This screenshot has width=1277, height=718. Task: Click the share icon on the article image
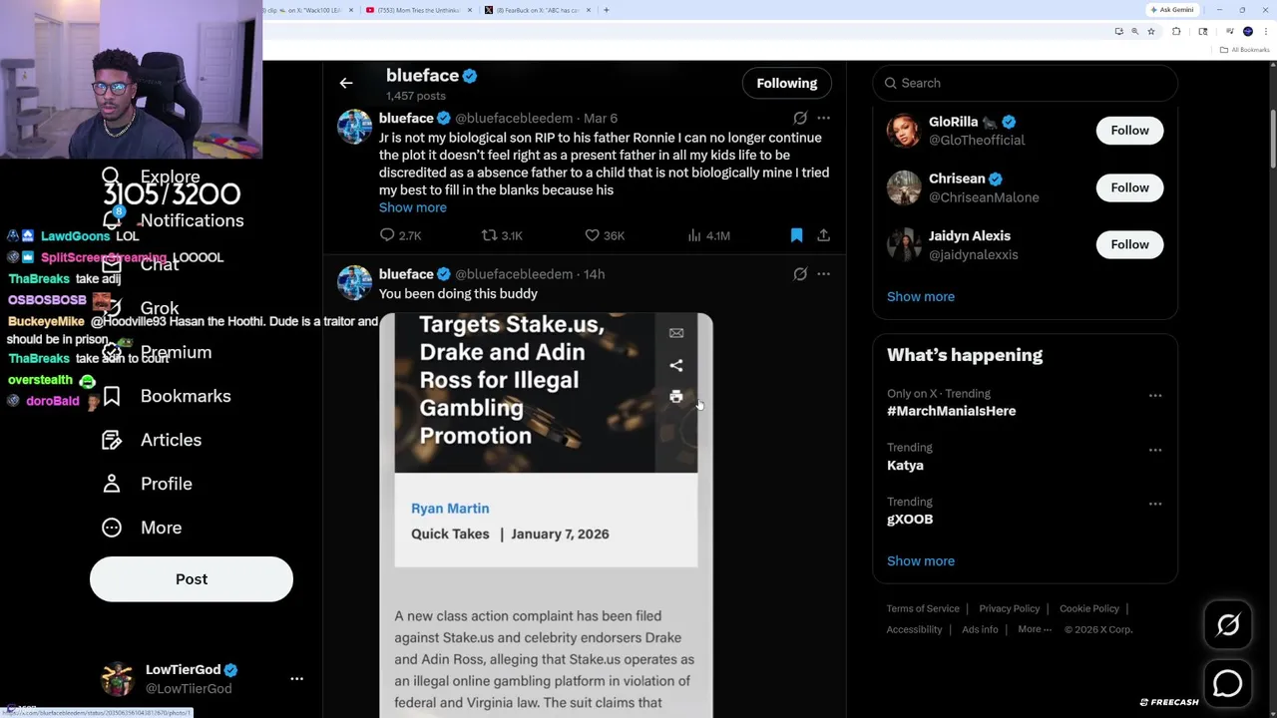point(676,365)
